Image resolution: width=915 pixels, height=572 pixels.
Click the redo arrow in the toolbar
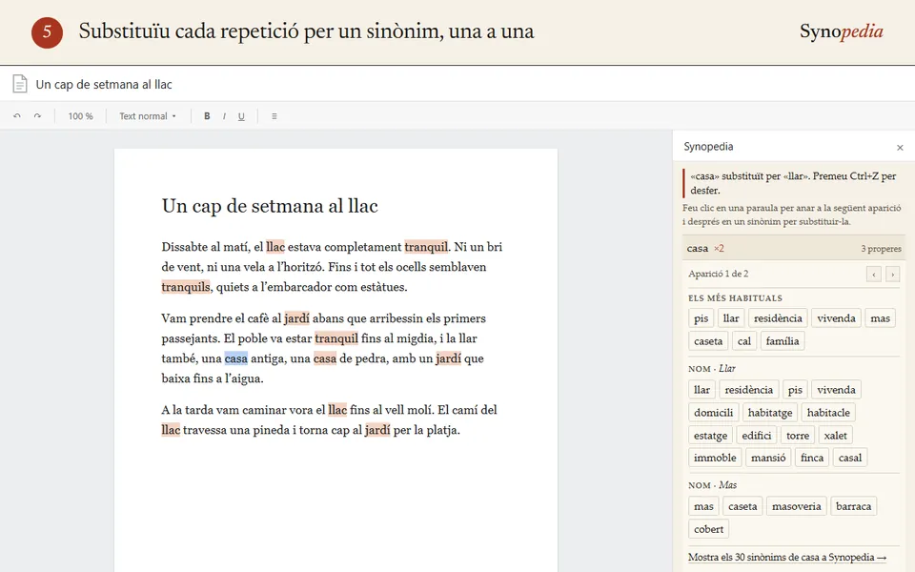point(37,116)
